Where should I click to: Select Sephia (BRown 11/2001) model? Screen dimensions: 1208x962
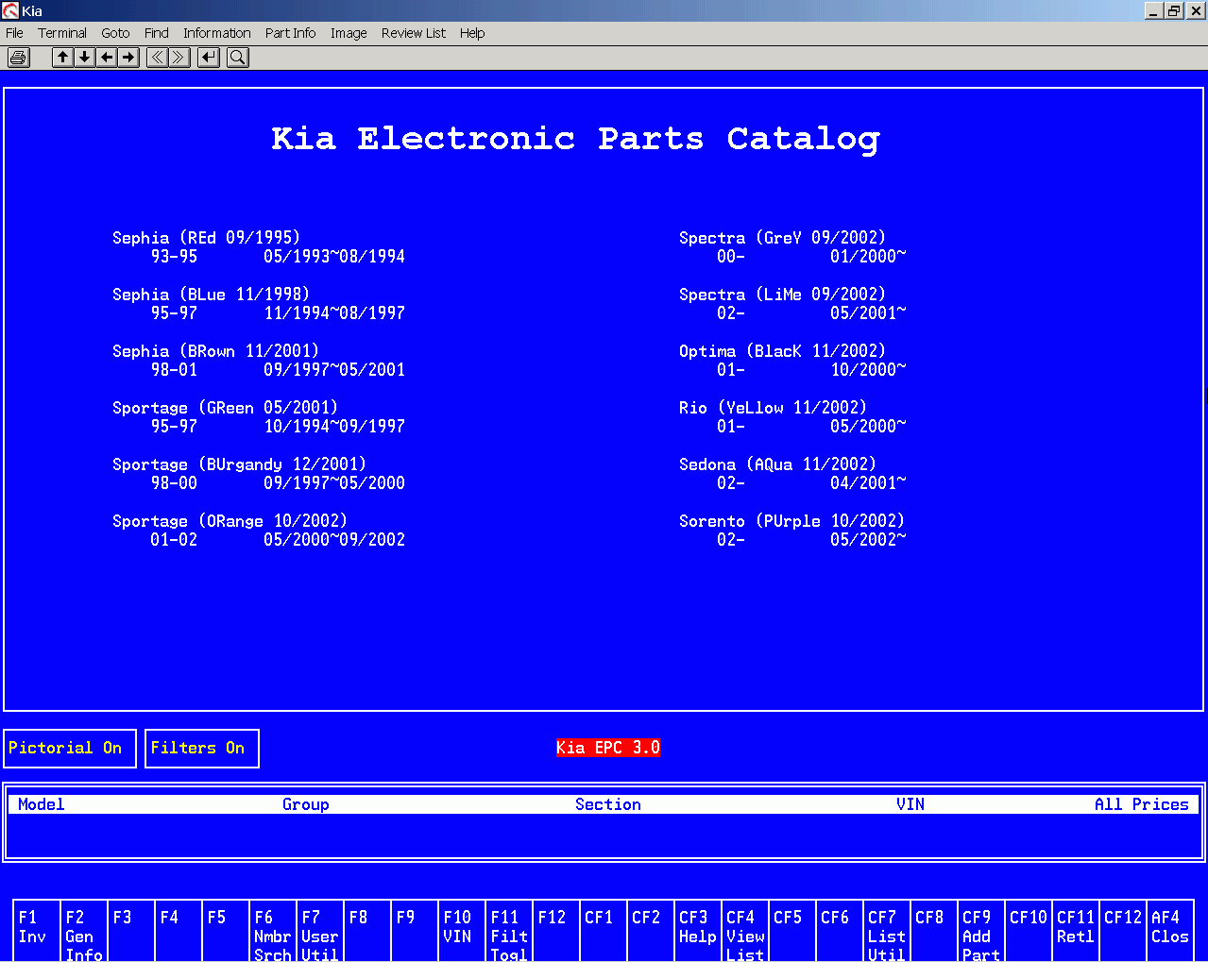pos(215,351)
